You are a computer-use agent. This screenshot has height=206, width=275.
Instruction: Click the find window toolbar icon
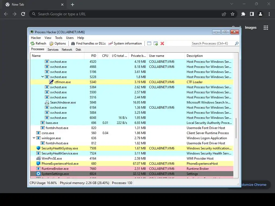(149, 43)
